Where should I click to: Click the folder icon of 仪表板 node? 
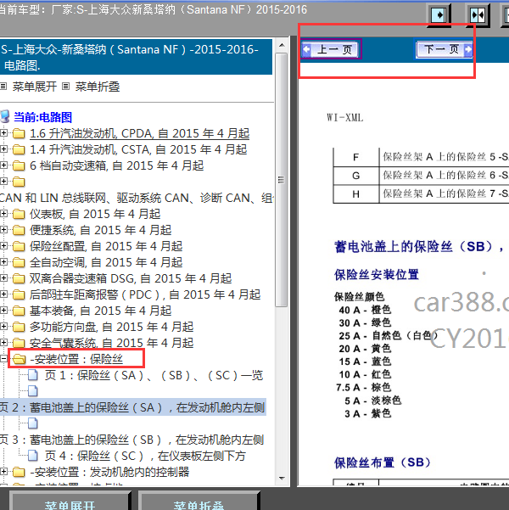[x=19, y=214]
